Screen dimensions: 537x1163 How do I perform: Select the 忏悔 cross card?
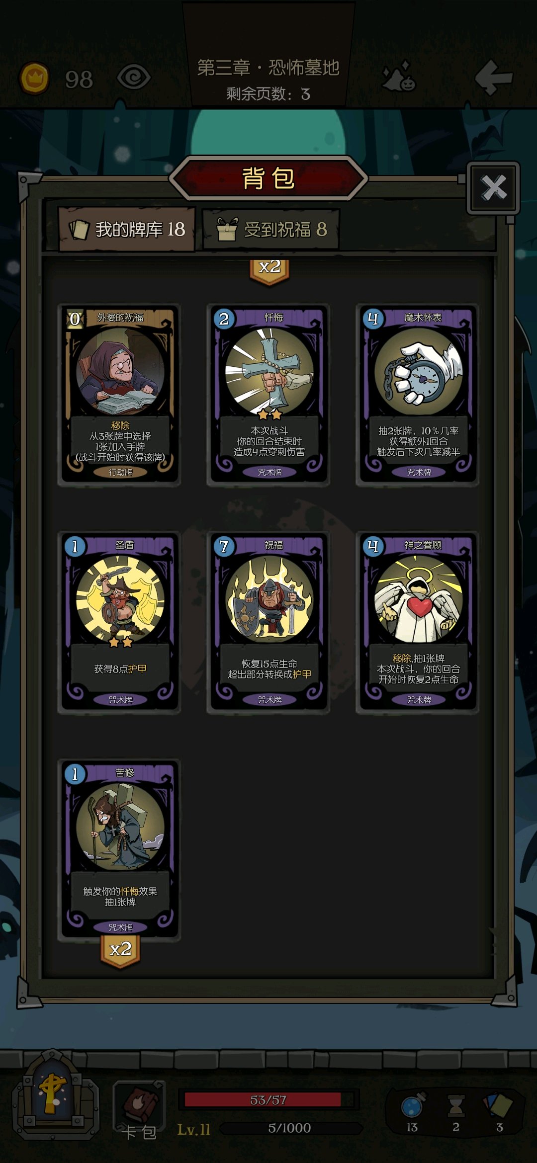(268, 395)
